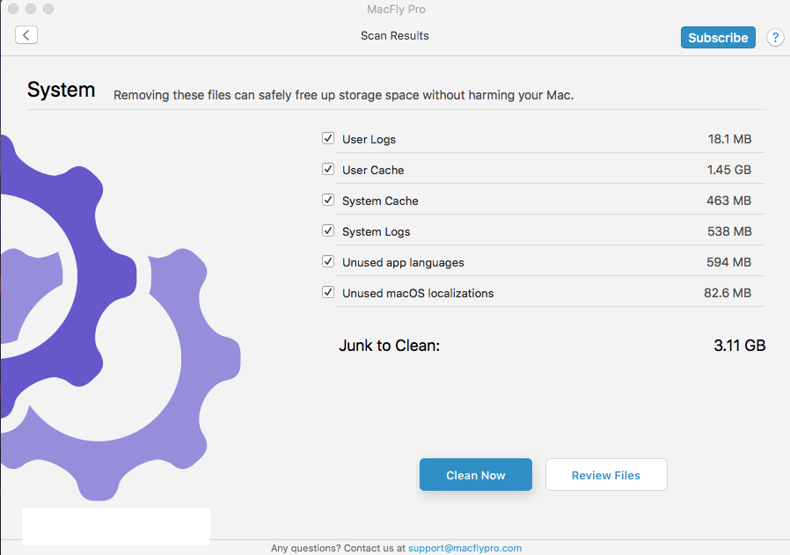The width and height of the screenshot is (790, 555).
Task: Click the MacFly Pro window title
Action: (396, 10)
